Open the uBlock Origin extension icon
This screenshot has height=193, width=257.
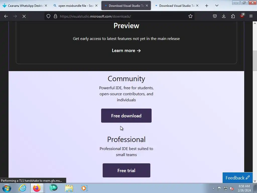pyautogui.click(x=242, y=16)
